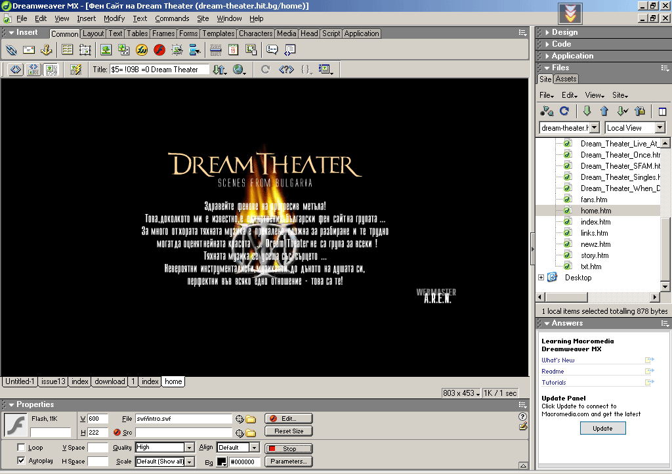Screen dimensions: 672x474
Task: Toggle the Loop checkbox
Action: 21,448
